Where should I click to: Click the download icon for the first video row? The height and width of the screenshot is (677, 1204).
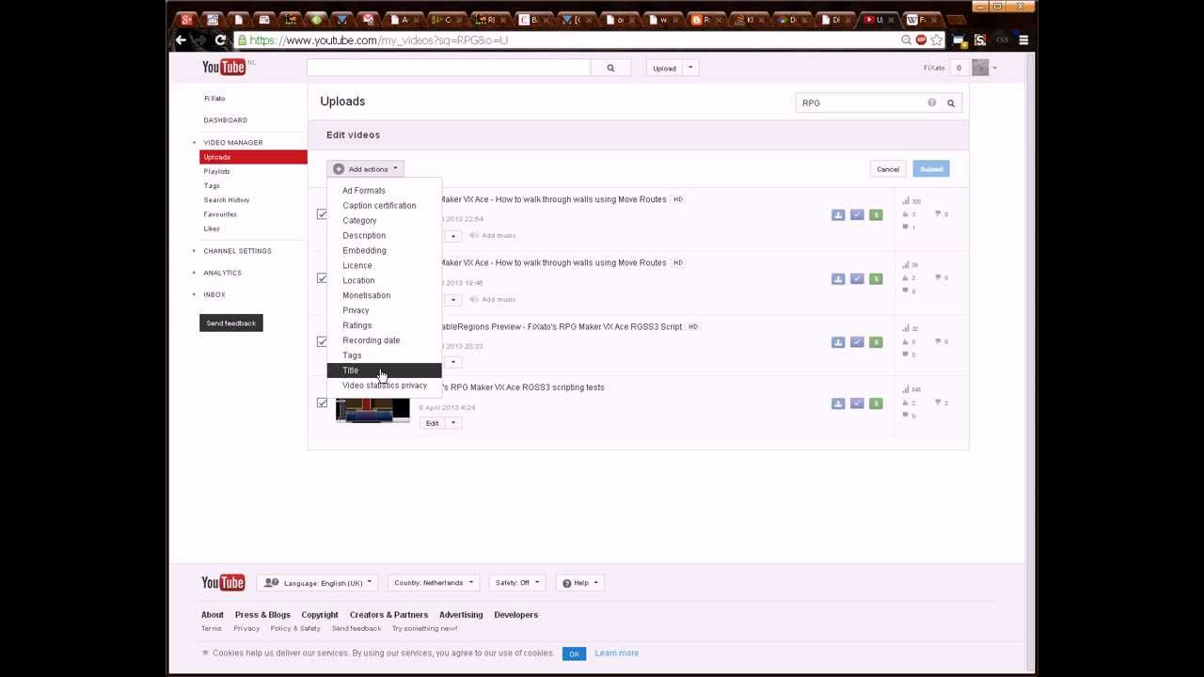(838, 215)
